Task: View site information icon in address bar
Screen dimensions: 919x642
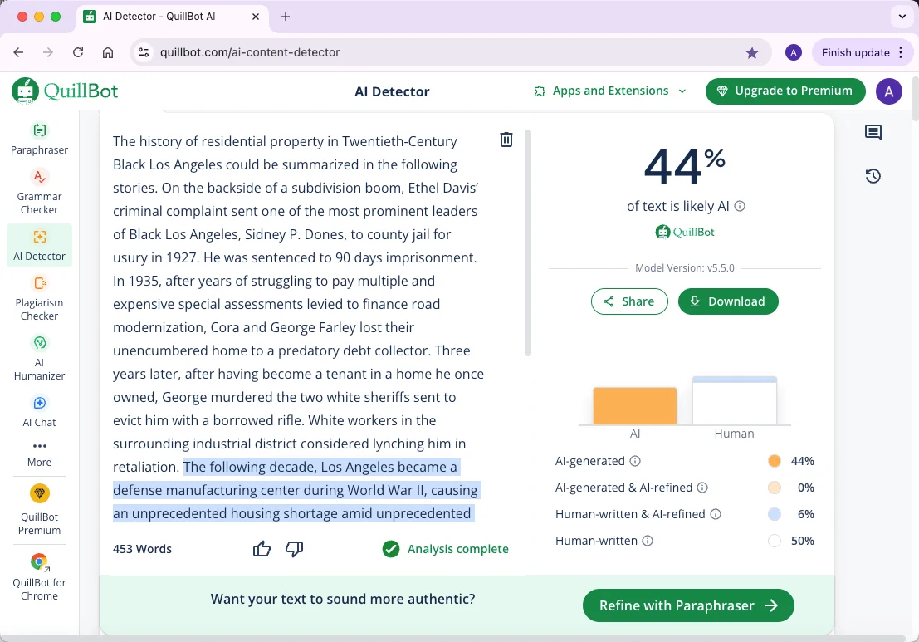Action: pyautogui.click(x=144, y=52)
